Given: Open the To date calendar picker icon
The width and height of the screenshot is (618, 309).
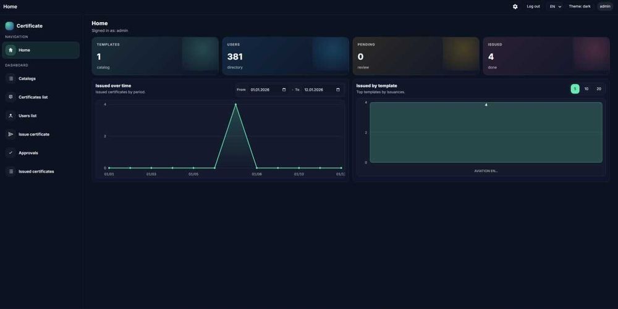Looking at the screenshot, I should coord(338,89).
